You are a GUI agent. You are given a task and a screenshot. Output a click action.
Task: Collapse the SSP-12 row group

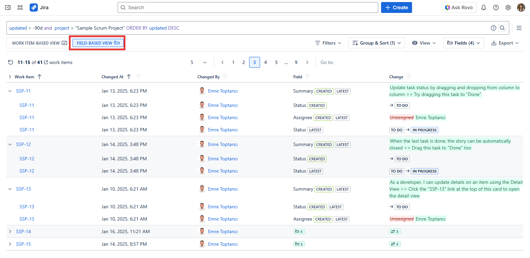(x=10, y=144)
